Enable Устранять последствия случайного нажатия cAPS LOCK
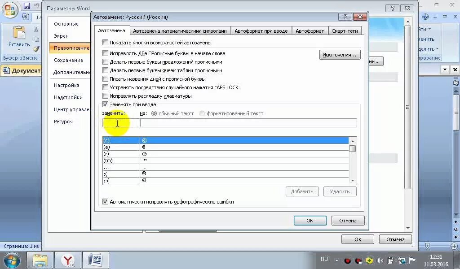460x269 pixels. (x=105, y=87)
